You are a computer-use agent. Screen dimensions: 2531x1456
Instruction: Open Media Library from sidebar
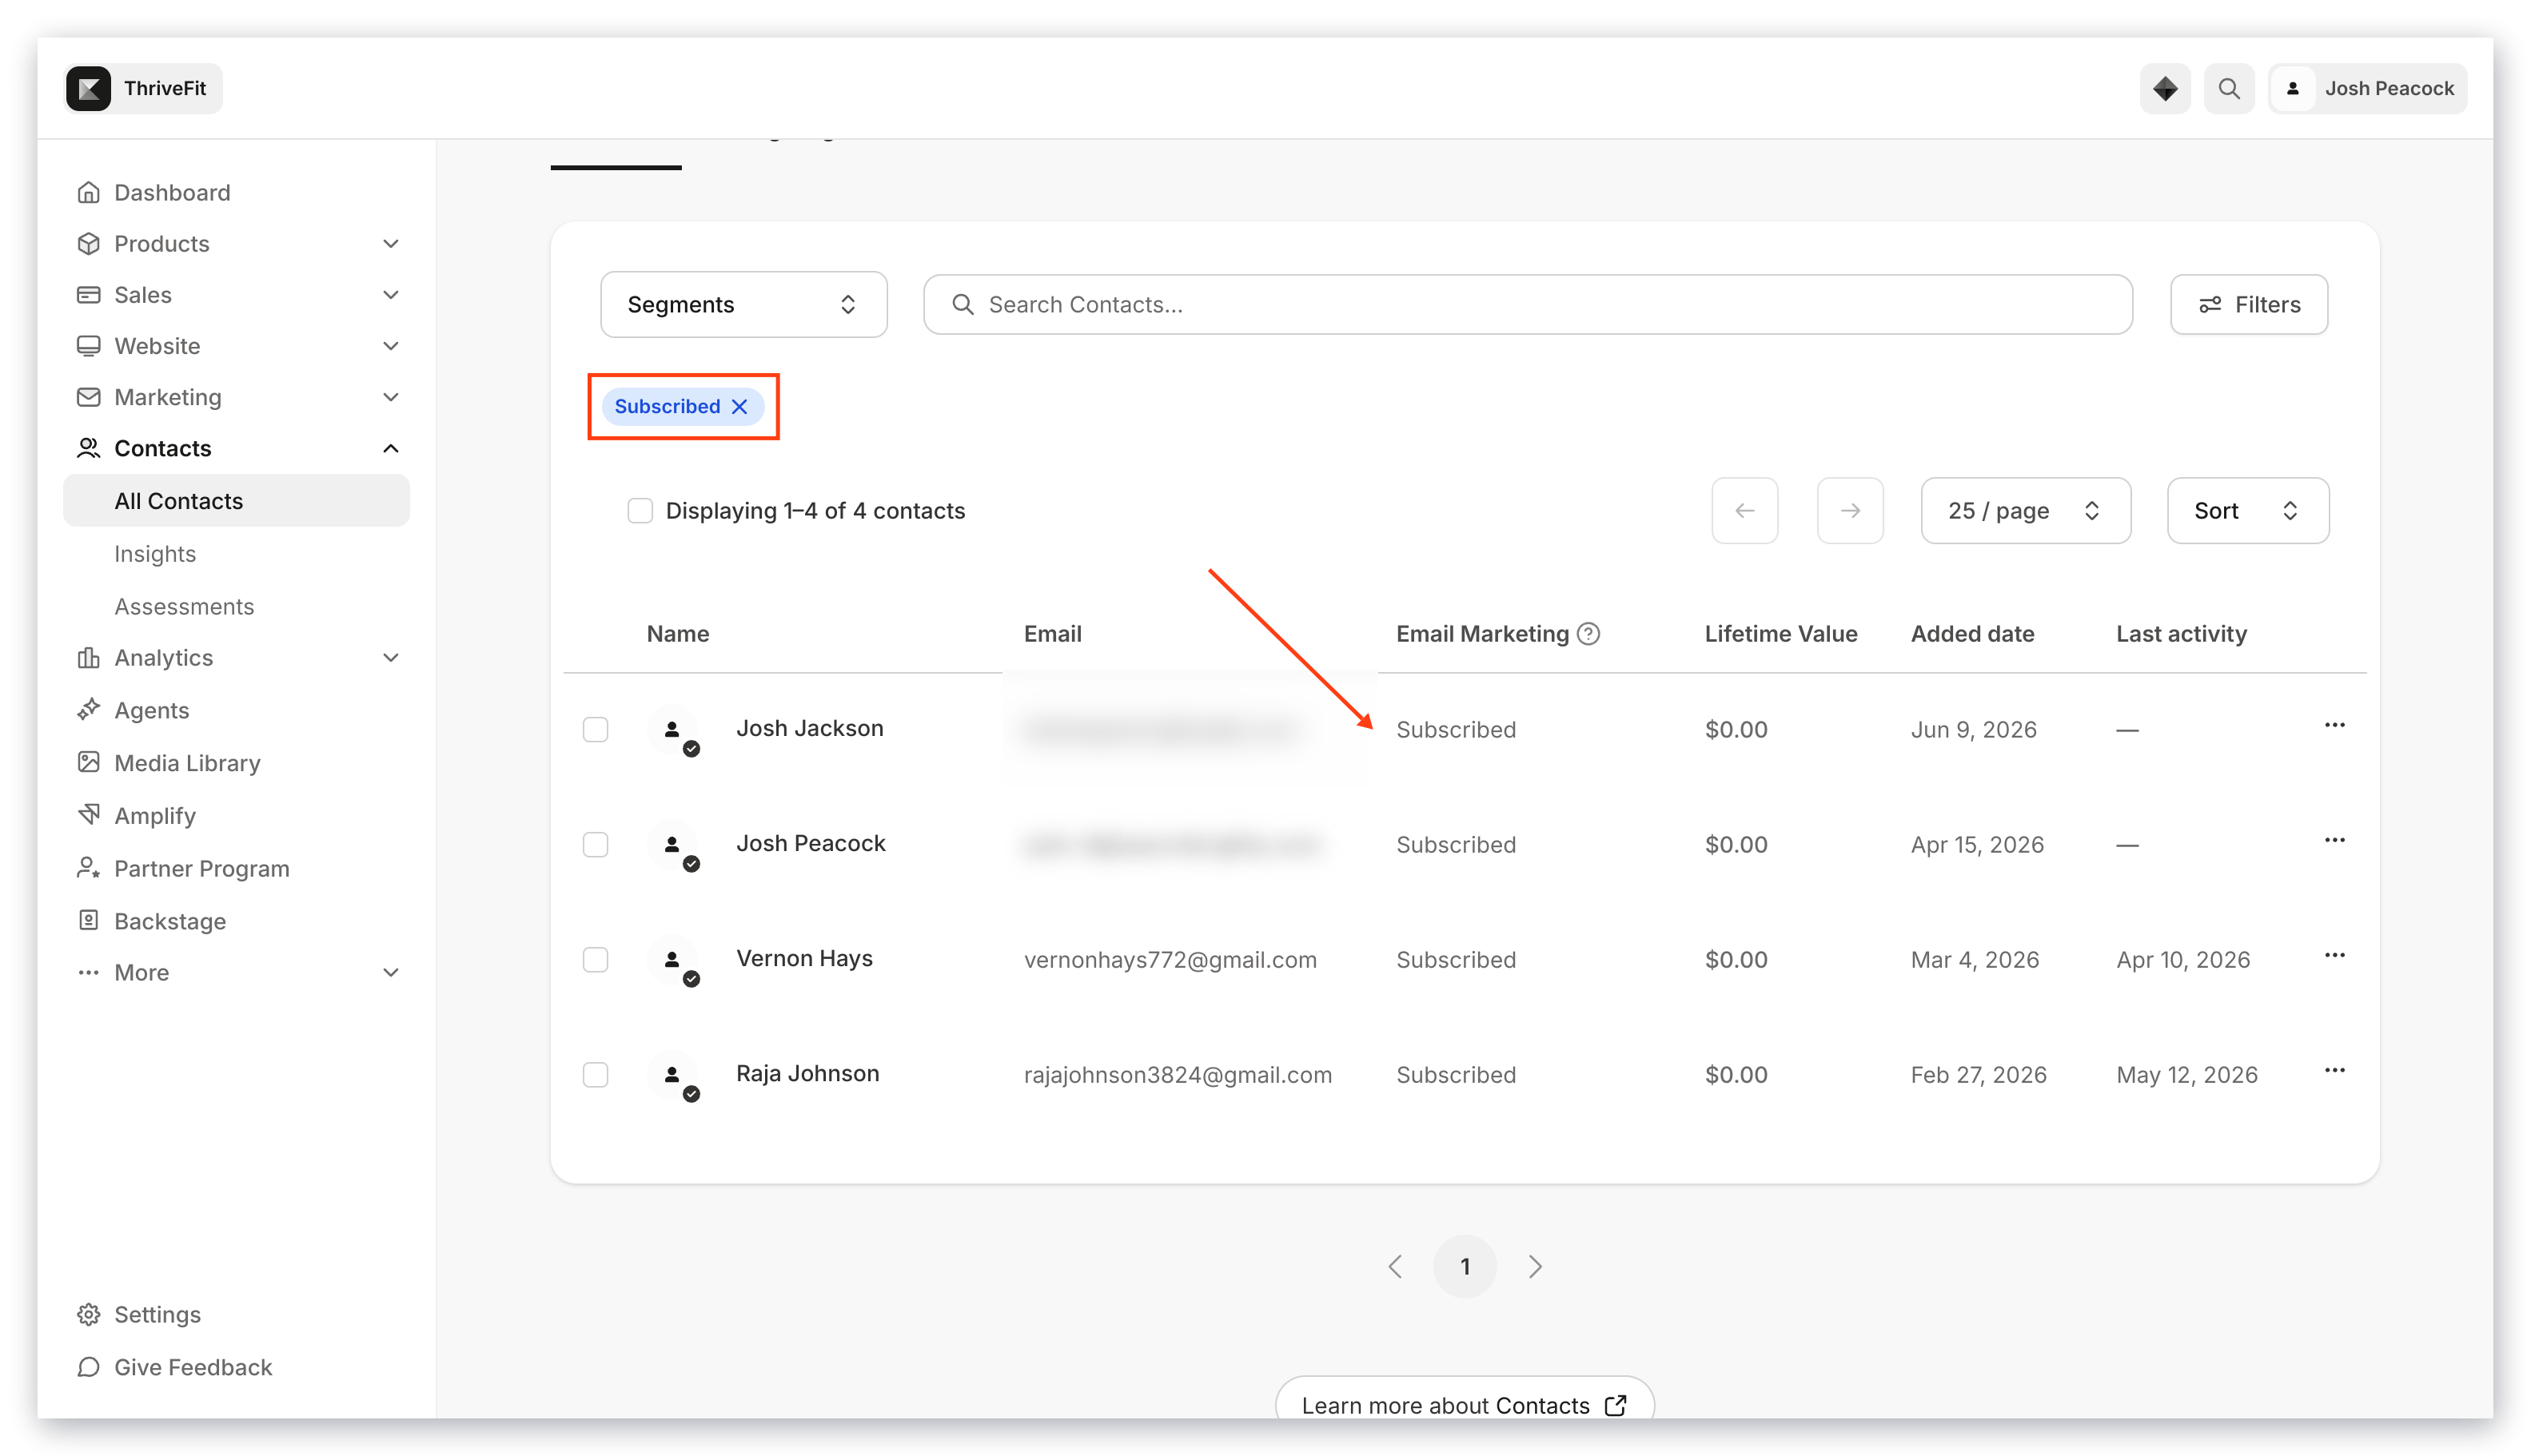coord(187,762)
